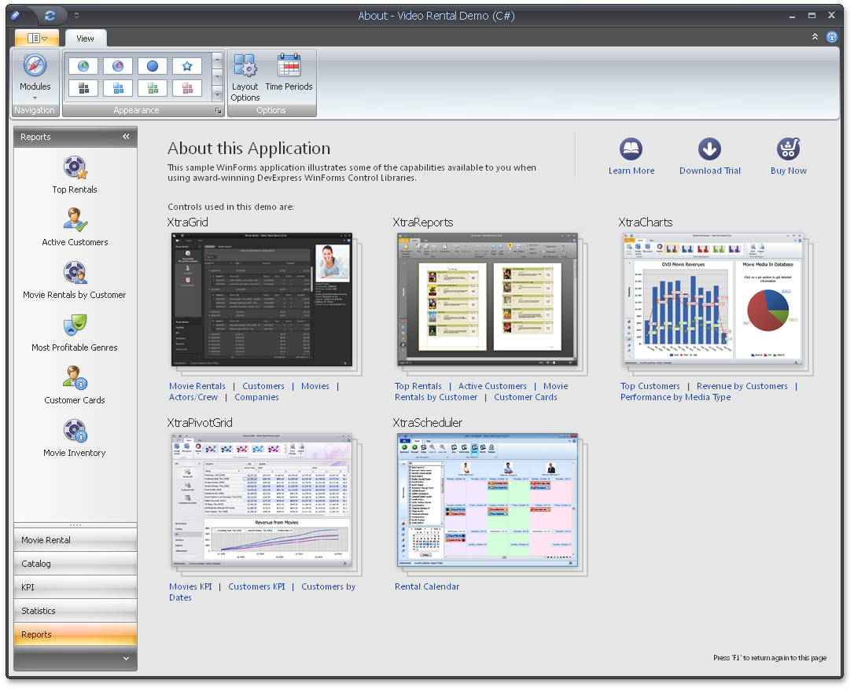Open the Customers link under XtraGrid
The width and height of the screenshot is (854, 691).
pyautogui.click(x=263, y=386)
